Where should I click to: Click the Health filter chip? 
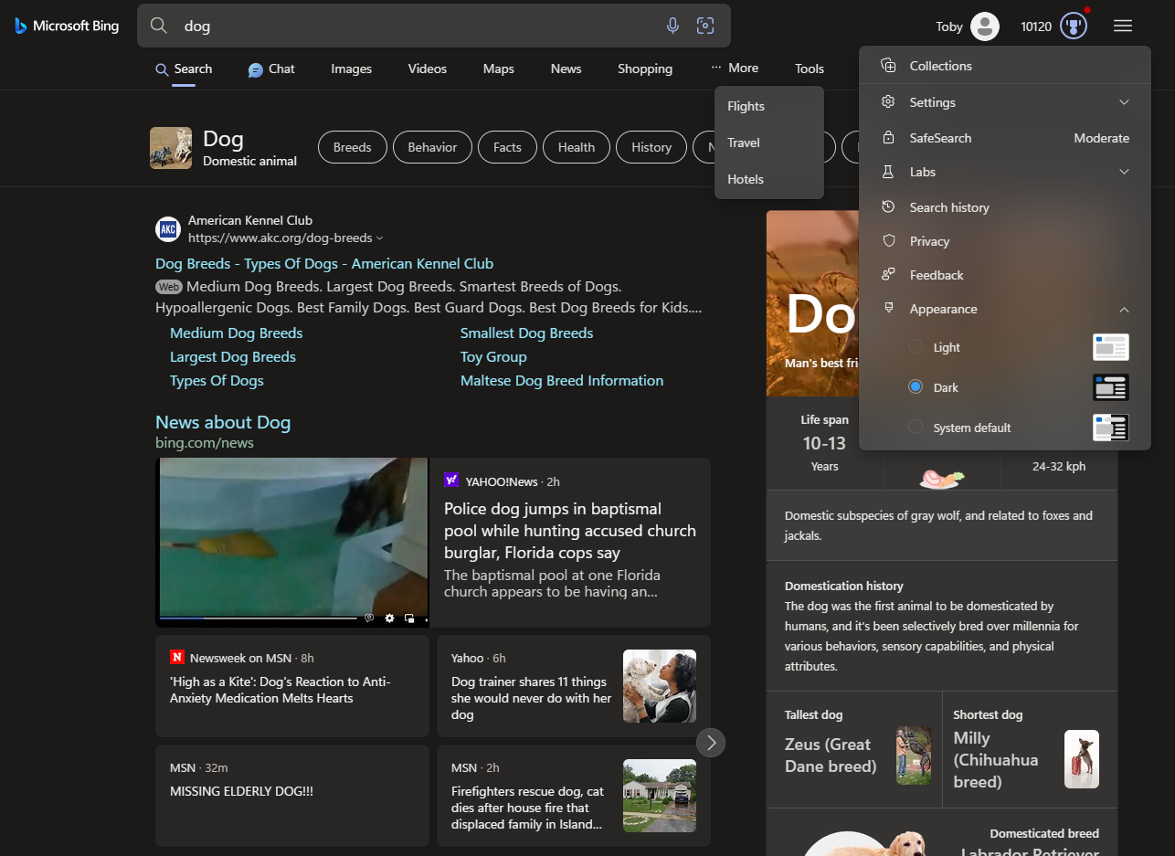pos(577,147)
